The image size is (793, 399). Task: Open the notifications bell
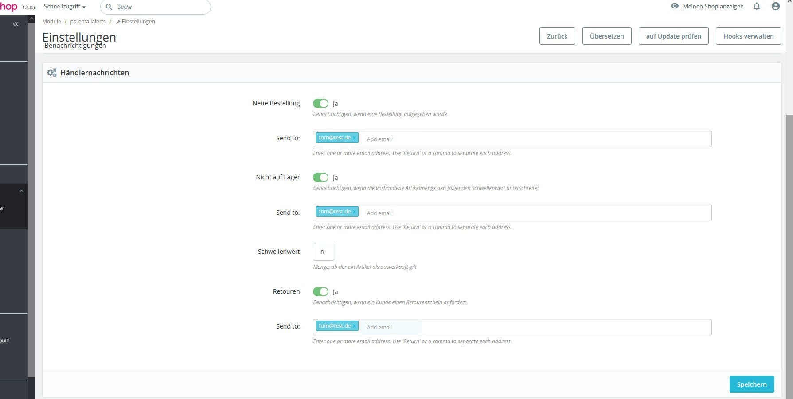(x=757, y=6)
